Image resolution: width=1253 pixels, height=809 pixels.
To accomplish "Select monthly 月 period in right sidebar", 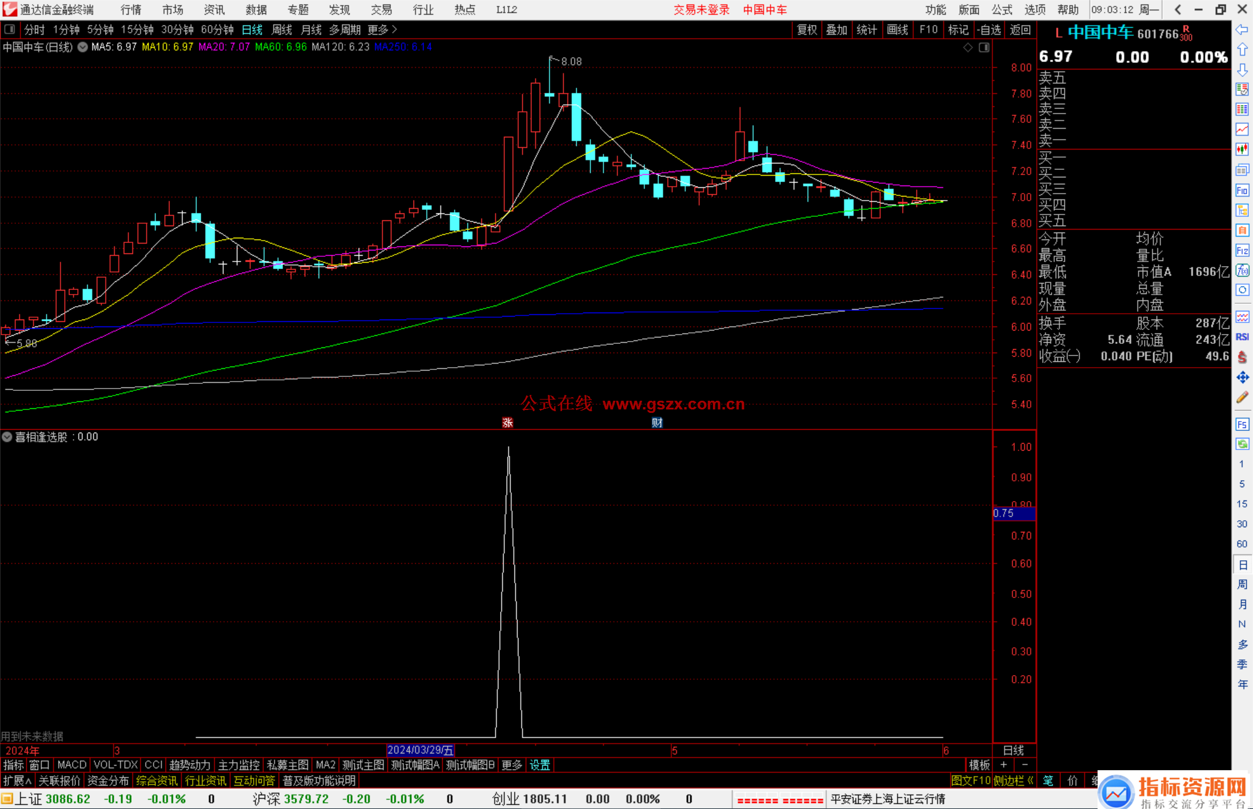I will click(x=1242, y=604).
